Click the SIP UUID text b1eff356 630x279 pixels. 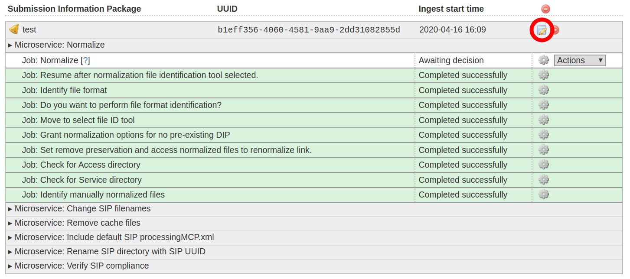(x=309, y=30)
